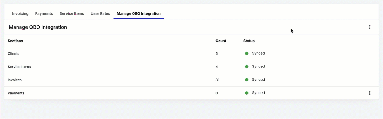Click the Invoices count of 31
The image size is (383, 119).
point(217,80)
